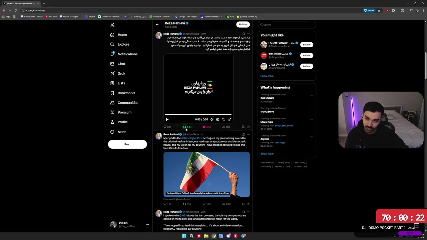Click the Search field

pyautogui.click(x=287, y=25)
